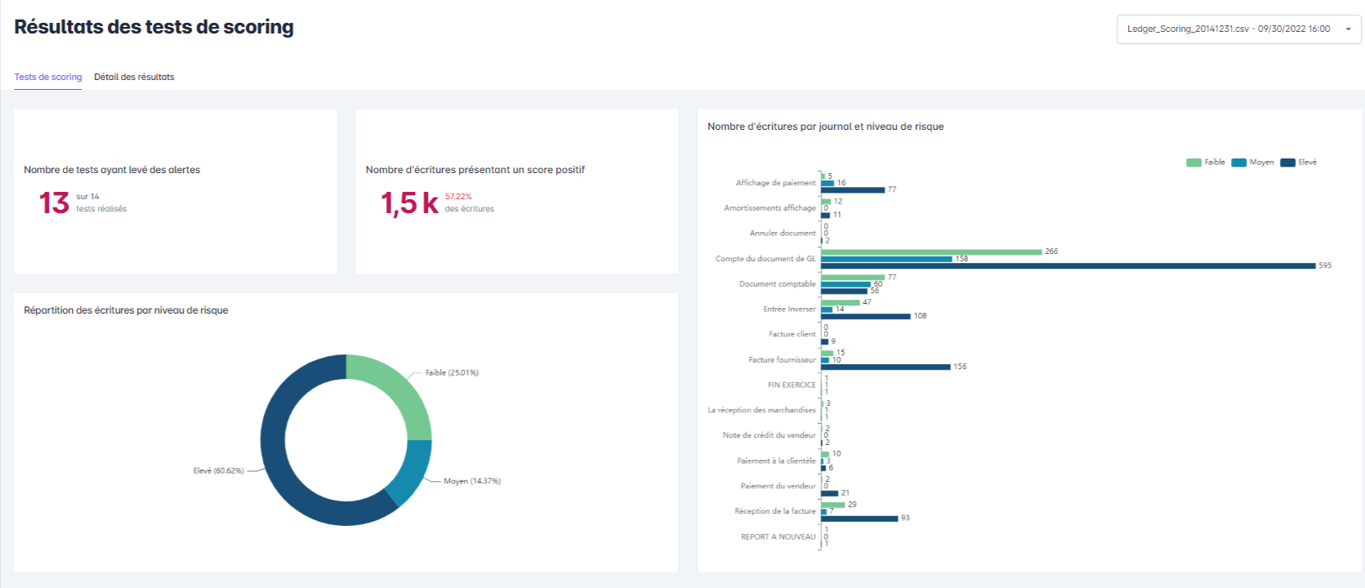
Task: Select the 266 Faible bar for Compte du document de GL
Action: [x=931, y=252]
